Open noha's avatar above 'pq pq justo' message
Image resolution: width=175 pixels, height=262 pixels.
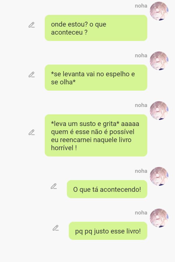159,218
